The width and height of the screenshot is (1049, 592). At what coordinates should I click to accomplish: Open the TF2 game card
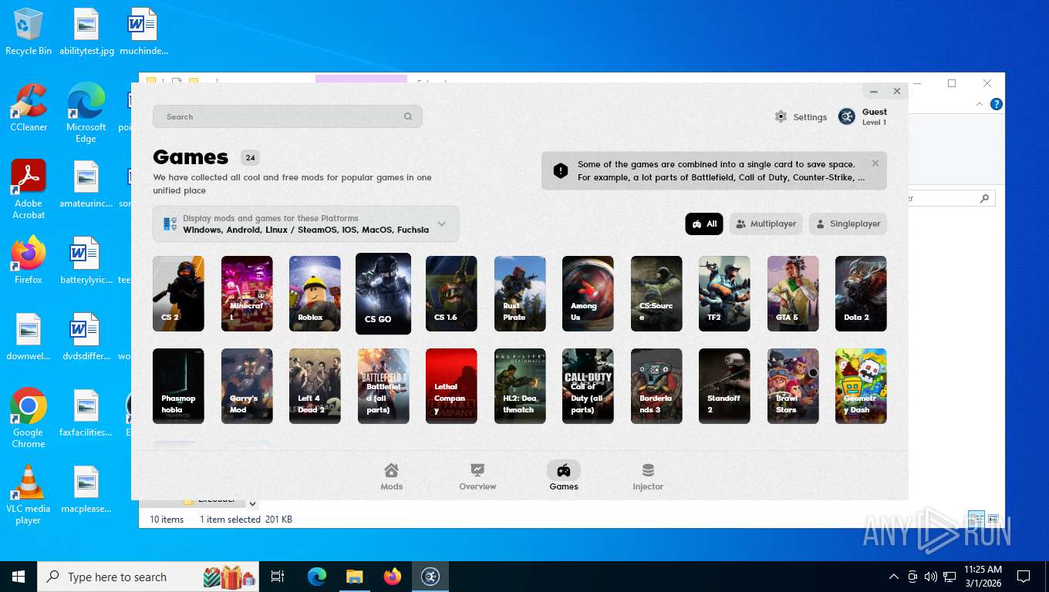(724, 294)
